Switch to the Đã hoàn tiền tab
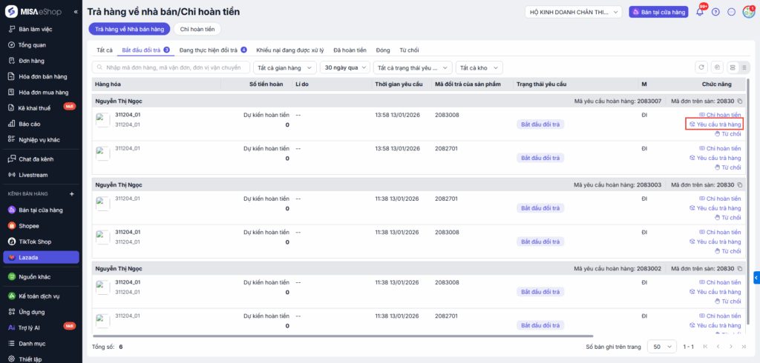Image resolution: width=760 pixels, height=363 pixels. 350,50
